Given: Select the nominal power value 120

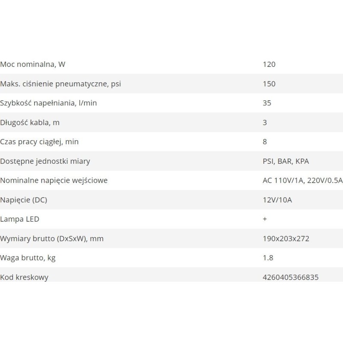Looking at the screenshot, I should point(269,65).
